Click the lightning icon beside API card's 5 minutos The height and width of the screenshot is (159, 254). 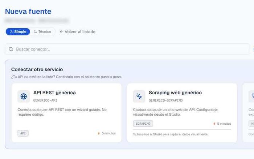[x=99, y=133]
